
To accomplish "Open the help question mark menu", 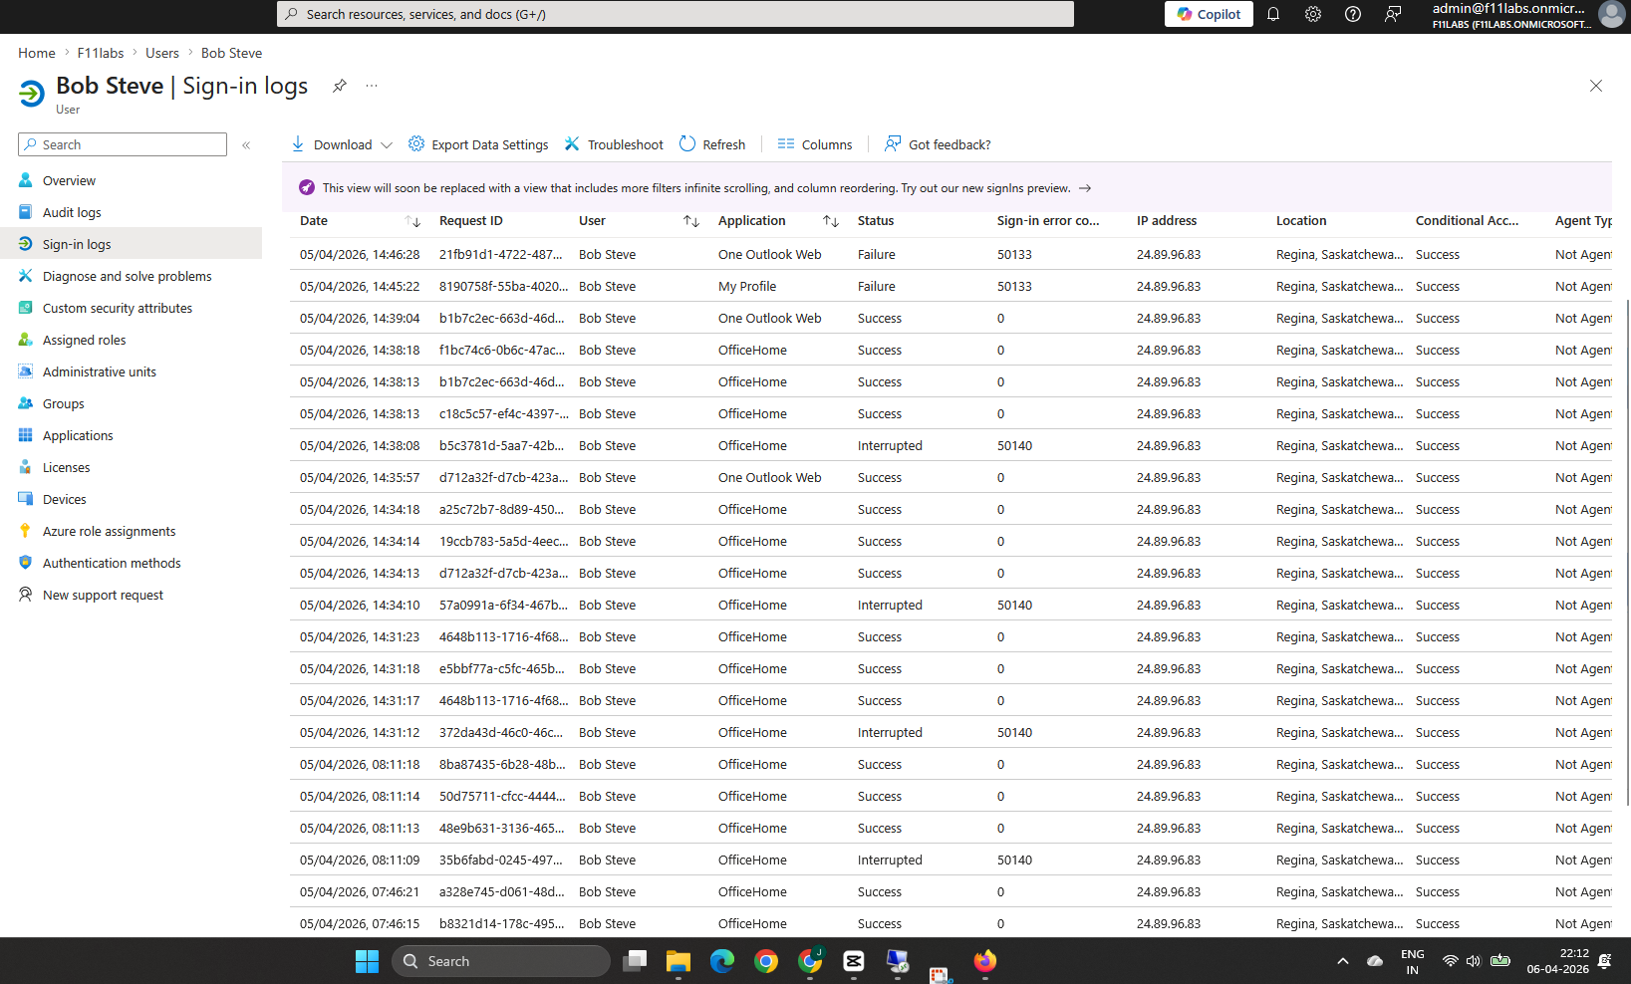I will click(1352, 14).
